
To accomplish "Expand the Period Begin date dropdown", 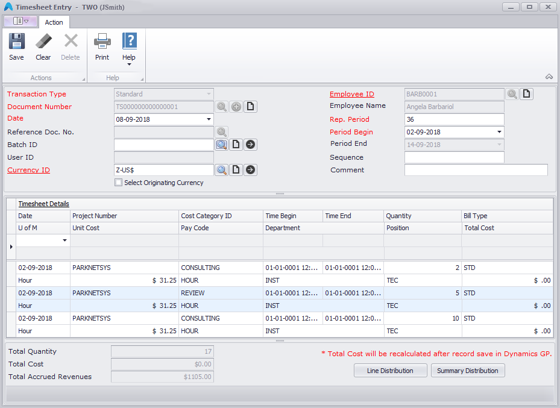I will [499, 132].
